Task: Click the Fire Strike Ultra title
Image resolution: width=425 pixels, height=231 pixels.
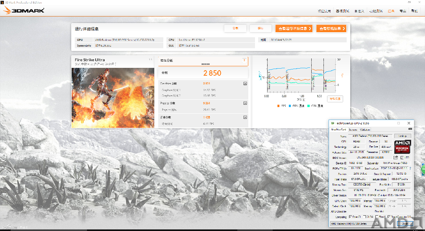Action: pyautogui.click(x=90, y=60)
